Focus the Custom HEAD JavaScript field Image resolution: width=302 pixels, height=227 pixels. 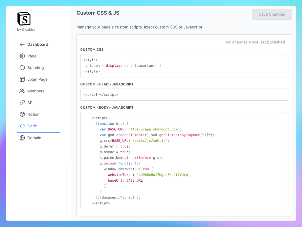(184, 95)
